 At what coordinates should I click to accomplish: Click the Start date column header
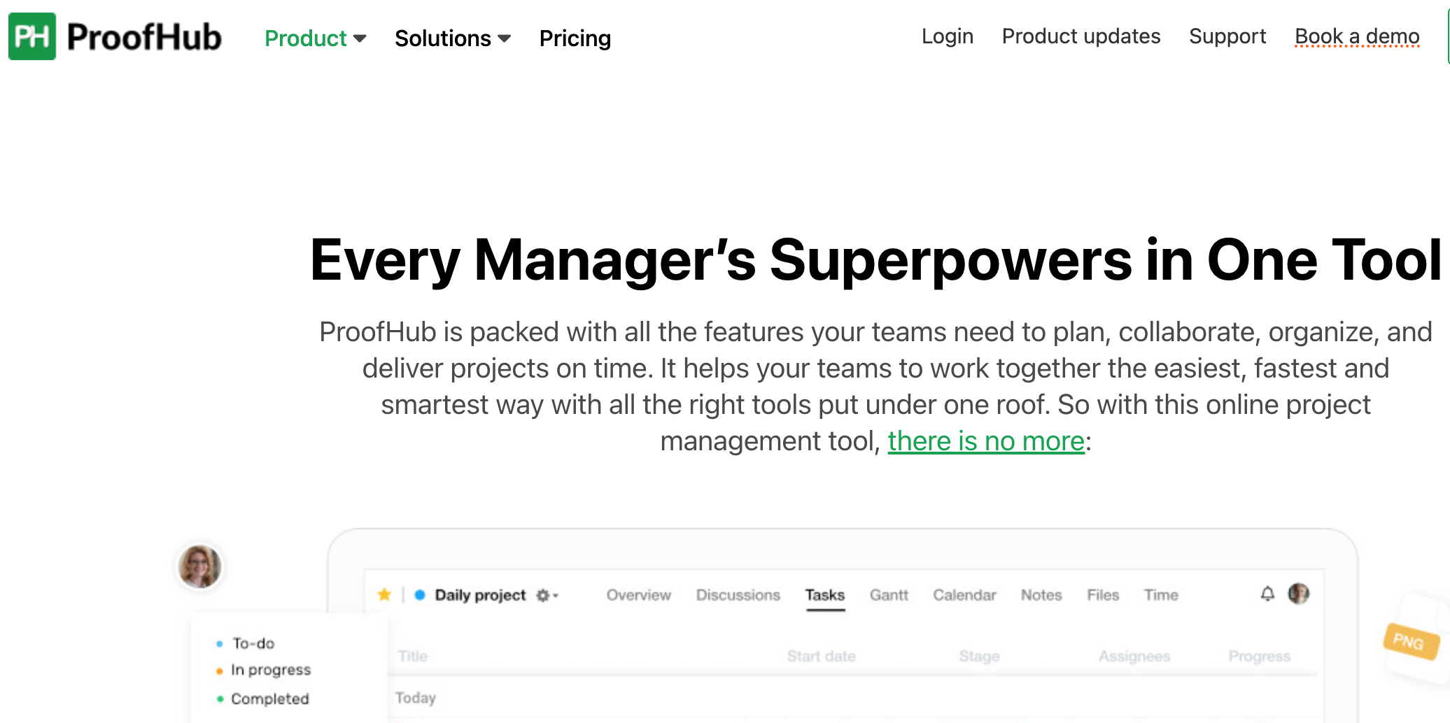pyautogui.click(x=821, y=656)
